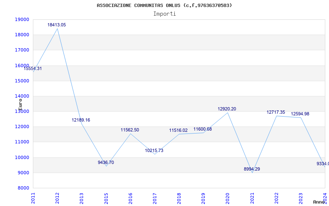Click the 12594.98 data label

tap(300, 114)
